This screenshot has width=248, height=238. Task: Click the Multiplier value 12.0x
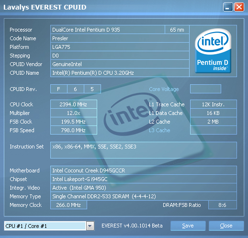click(x=74, y=113)
